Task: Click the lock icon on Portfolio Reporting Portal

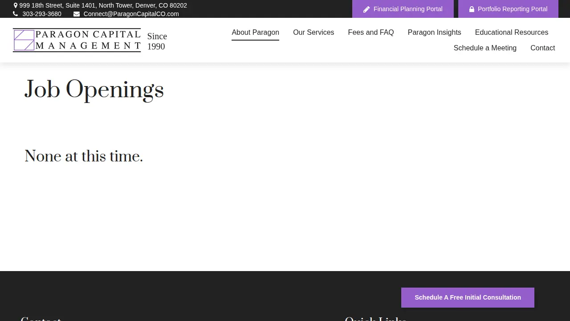Action: 472,9
